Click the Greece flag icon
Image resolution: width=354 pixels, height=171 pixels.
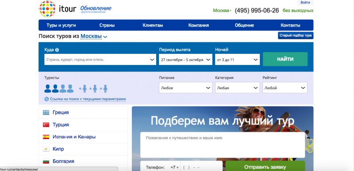(x=46, y=112)
